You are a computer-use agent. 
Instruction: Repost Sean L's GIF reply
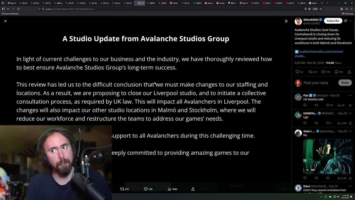316,178
